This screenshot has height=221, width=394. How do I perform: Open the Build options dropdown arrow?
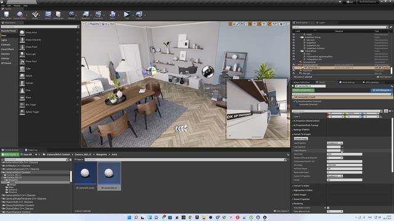click(x=118, y=15)
